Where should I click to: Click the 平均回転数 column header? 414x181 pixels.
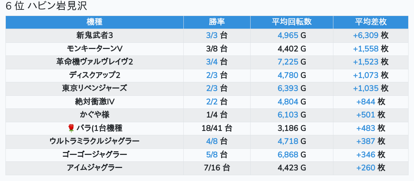(292, 22)
